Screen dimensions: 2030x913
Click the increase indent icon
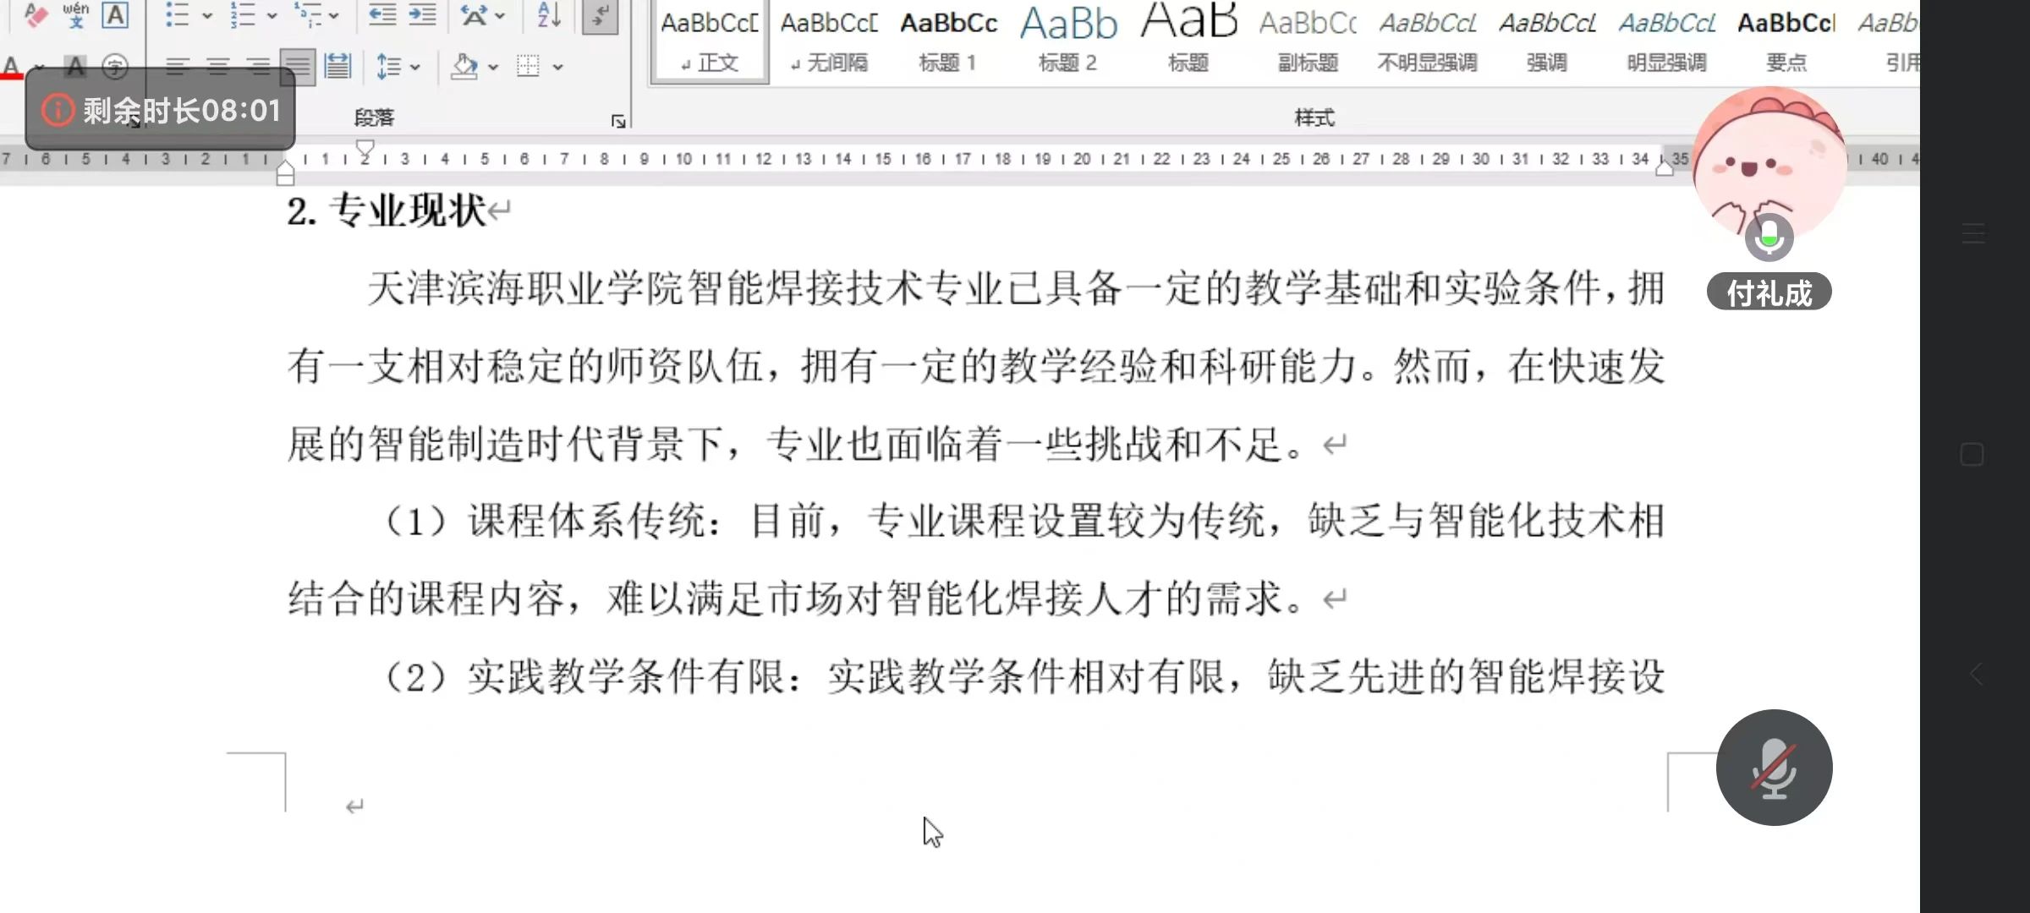pyautogui.click(x=422, y=15)
